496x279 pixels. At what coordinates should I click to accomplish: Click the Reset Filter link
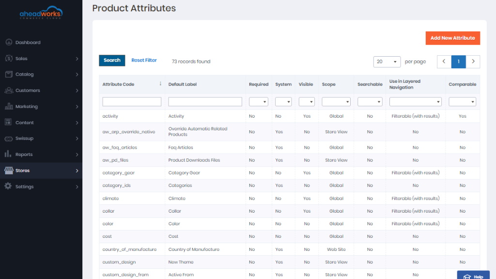[x=144, y=60]
